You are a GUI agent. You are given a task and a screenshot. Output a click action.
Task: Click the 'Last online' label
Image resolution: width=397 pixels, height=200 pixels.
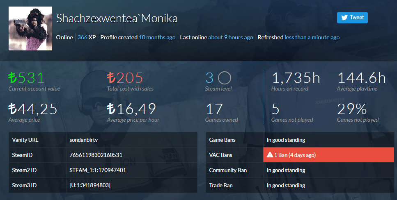coord(193,37)
